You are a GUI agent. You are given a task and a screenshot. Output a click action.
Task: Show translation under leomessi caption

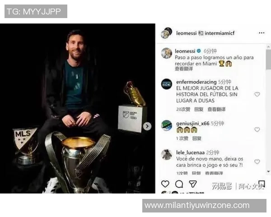pyautogui.click(x=184, y=69)
